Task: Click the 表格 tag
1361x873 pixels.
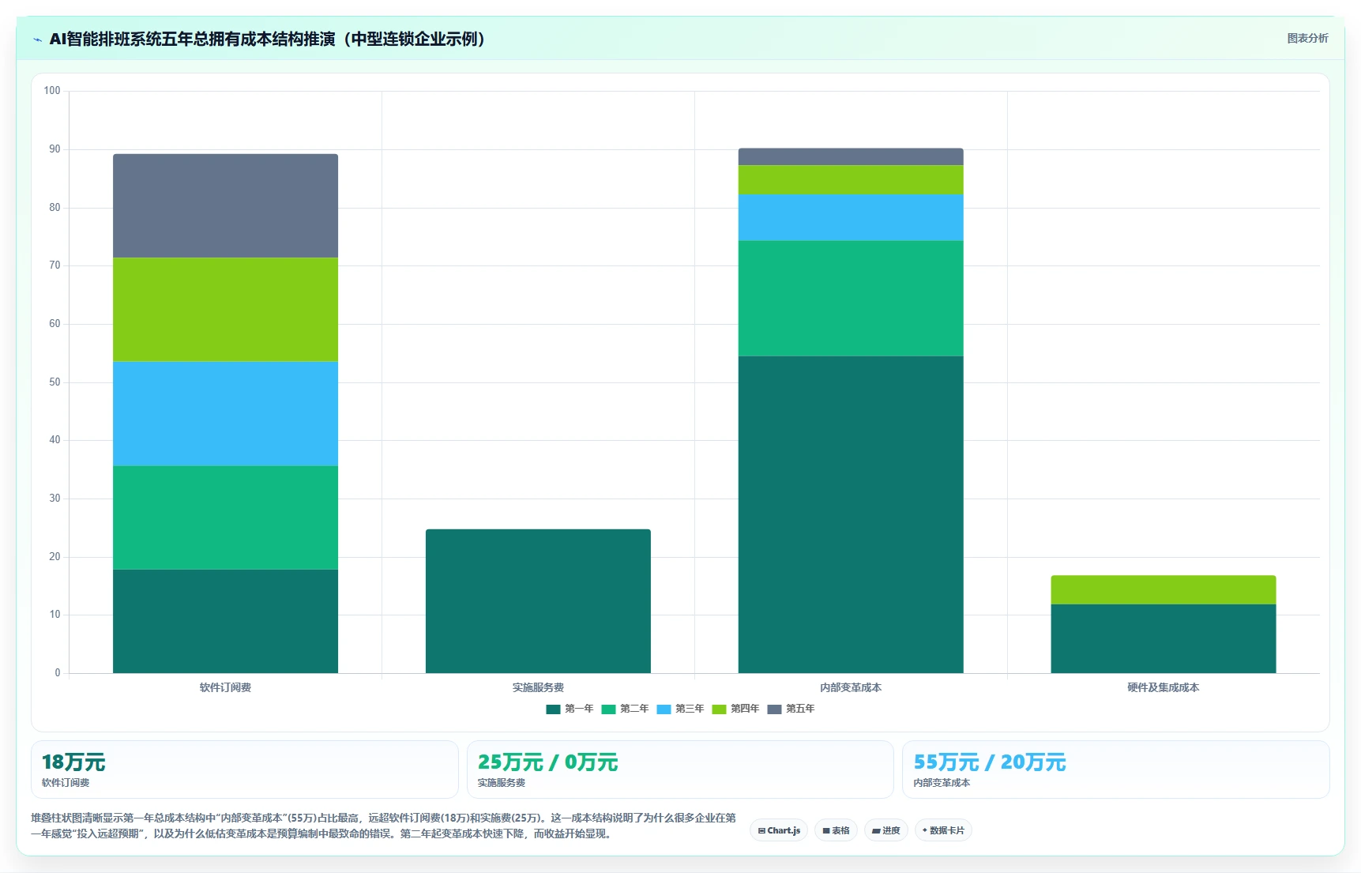Action: [836, 830]
